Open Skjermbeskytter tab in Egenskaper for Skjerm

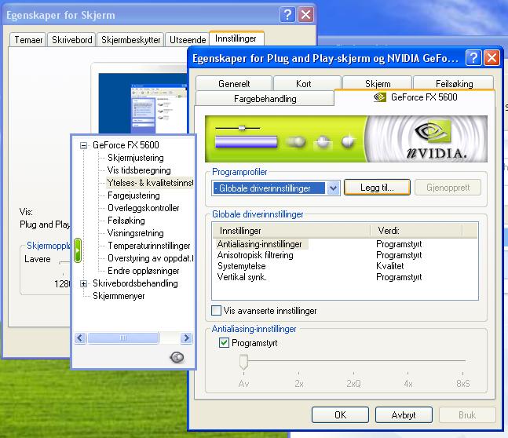(130, 40)
